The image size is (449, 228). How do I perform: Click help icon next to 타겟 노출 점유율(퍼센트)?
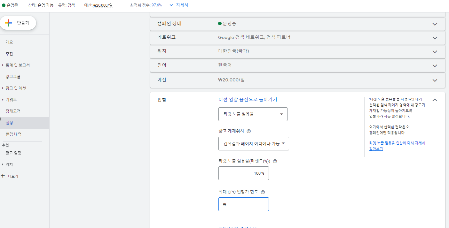[275, 161]
